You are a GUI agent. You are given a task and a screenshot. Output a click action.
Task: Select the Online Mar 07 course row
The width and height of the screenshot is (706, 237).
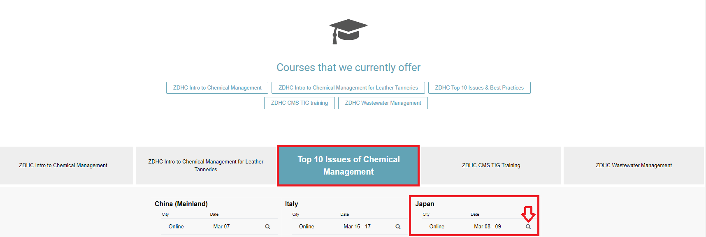(219, 227)
